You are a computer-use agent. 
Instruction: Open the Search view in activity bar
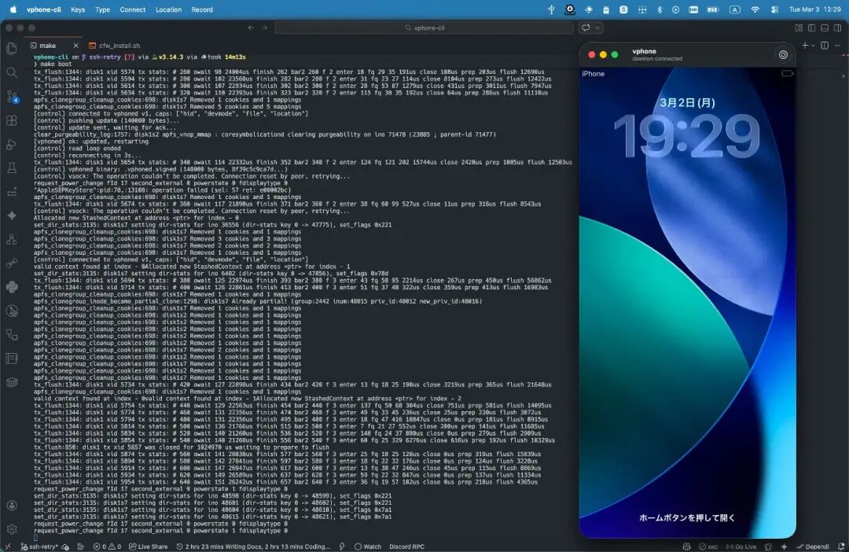[x=11, y=72]
